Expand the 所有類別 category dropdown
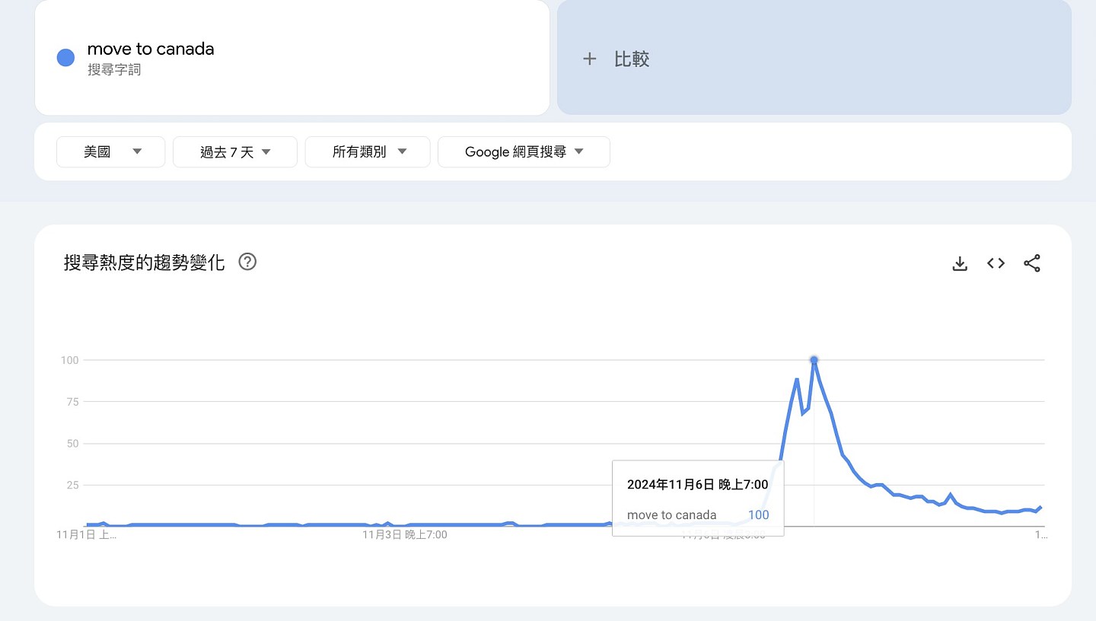The width and height of the screenshot is (1096, 621). tap(368, 151)
